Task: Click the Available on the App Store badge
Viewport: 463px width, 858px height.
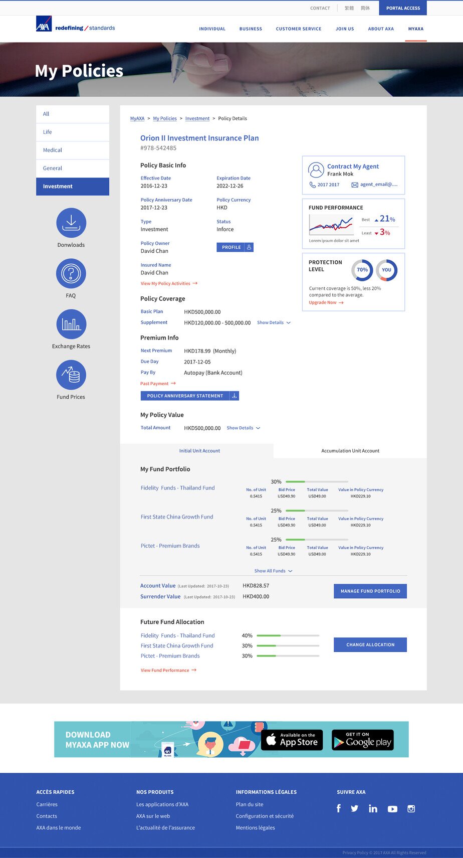Action: coord(292,740)
